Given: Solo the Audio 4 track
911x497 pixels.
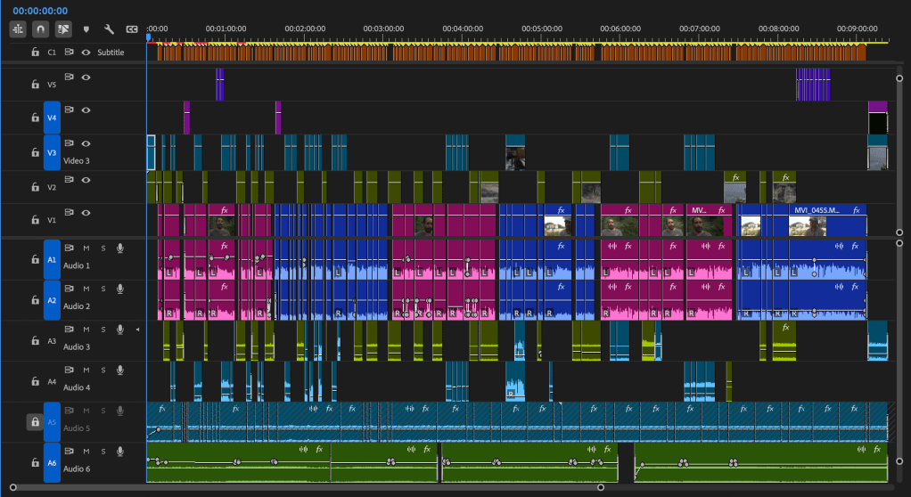Looking at the screenshot, I should pos(103,371).
